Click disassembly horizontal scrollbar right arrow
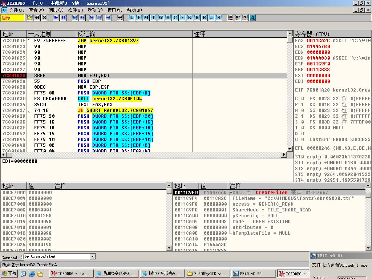Image resolution: width=372 pixels, height=279 pixels. [x=284, y=154]
